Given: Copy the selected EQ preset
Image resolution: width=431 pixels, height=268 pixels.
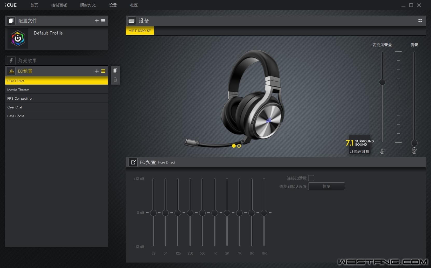Looking at the screenshot, I should [115, 70].
